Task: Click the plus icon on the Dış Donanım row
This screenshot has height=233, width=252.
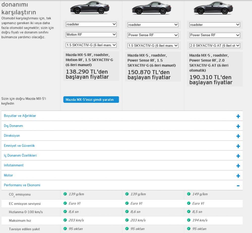Action: coord(238,126)
